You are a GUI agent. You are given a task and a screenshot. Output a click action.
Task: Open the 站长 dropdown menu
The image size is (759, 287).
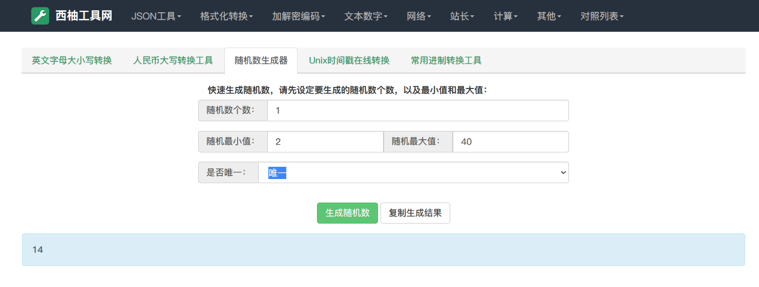coord(462,16)
